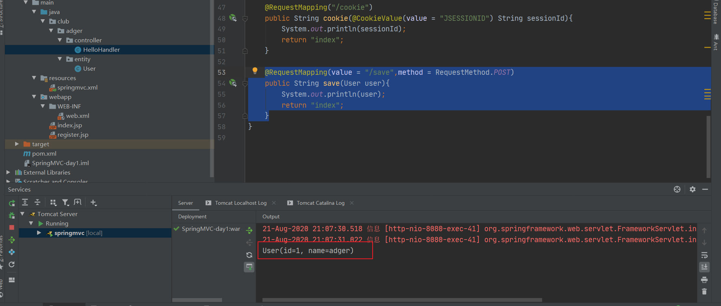Click the gutter mapping icon on line 48
This screenshot has height=306, width=721.
coord(233,18)
